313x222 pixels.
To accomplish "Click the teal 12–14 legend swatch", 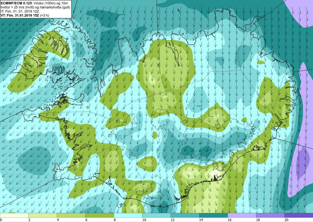I will [x=185, y=215].
